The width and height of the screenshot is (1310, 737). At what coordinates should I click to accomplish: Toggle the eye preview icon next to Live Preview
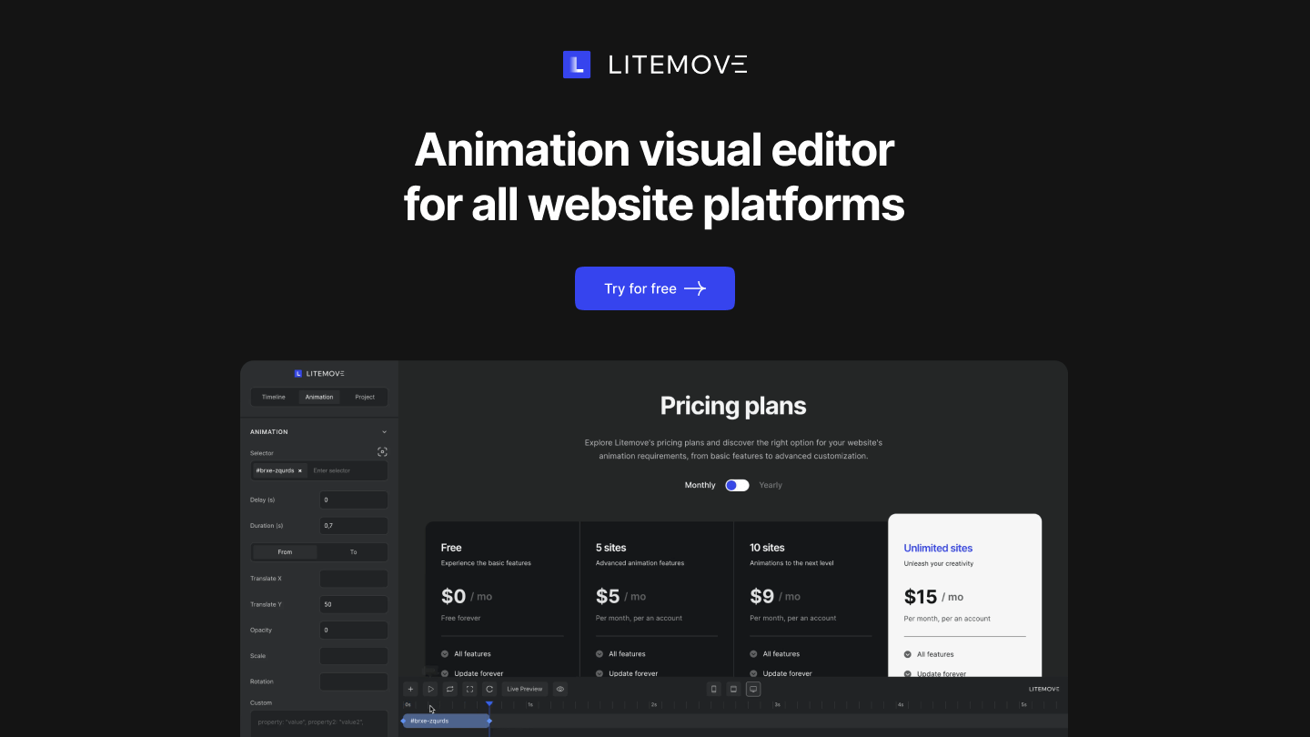[x=559, y=689]
